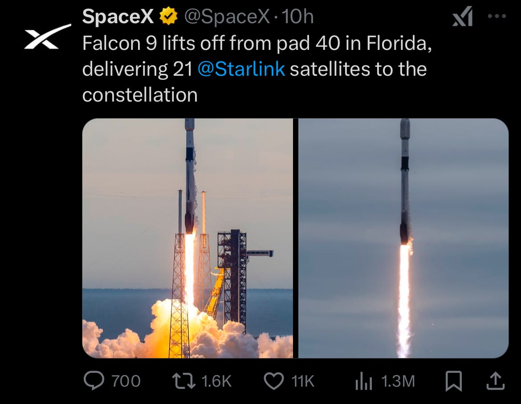Open the right rocket ascent photo

point(403,238)
